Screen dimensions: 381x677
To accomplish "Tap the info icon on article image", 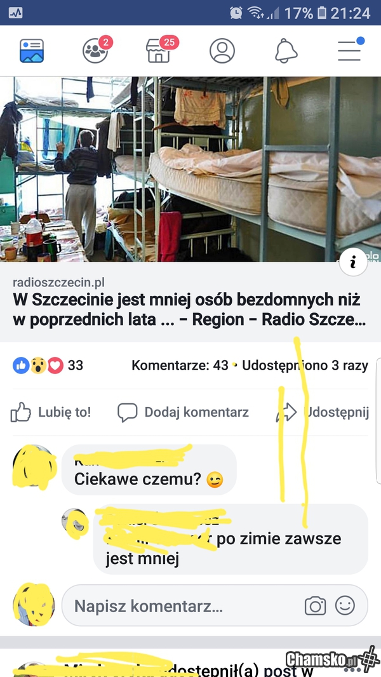I will [x=354, y=262].
